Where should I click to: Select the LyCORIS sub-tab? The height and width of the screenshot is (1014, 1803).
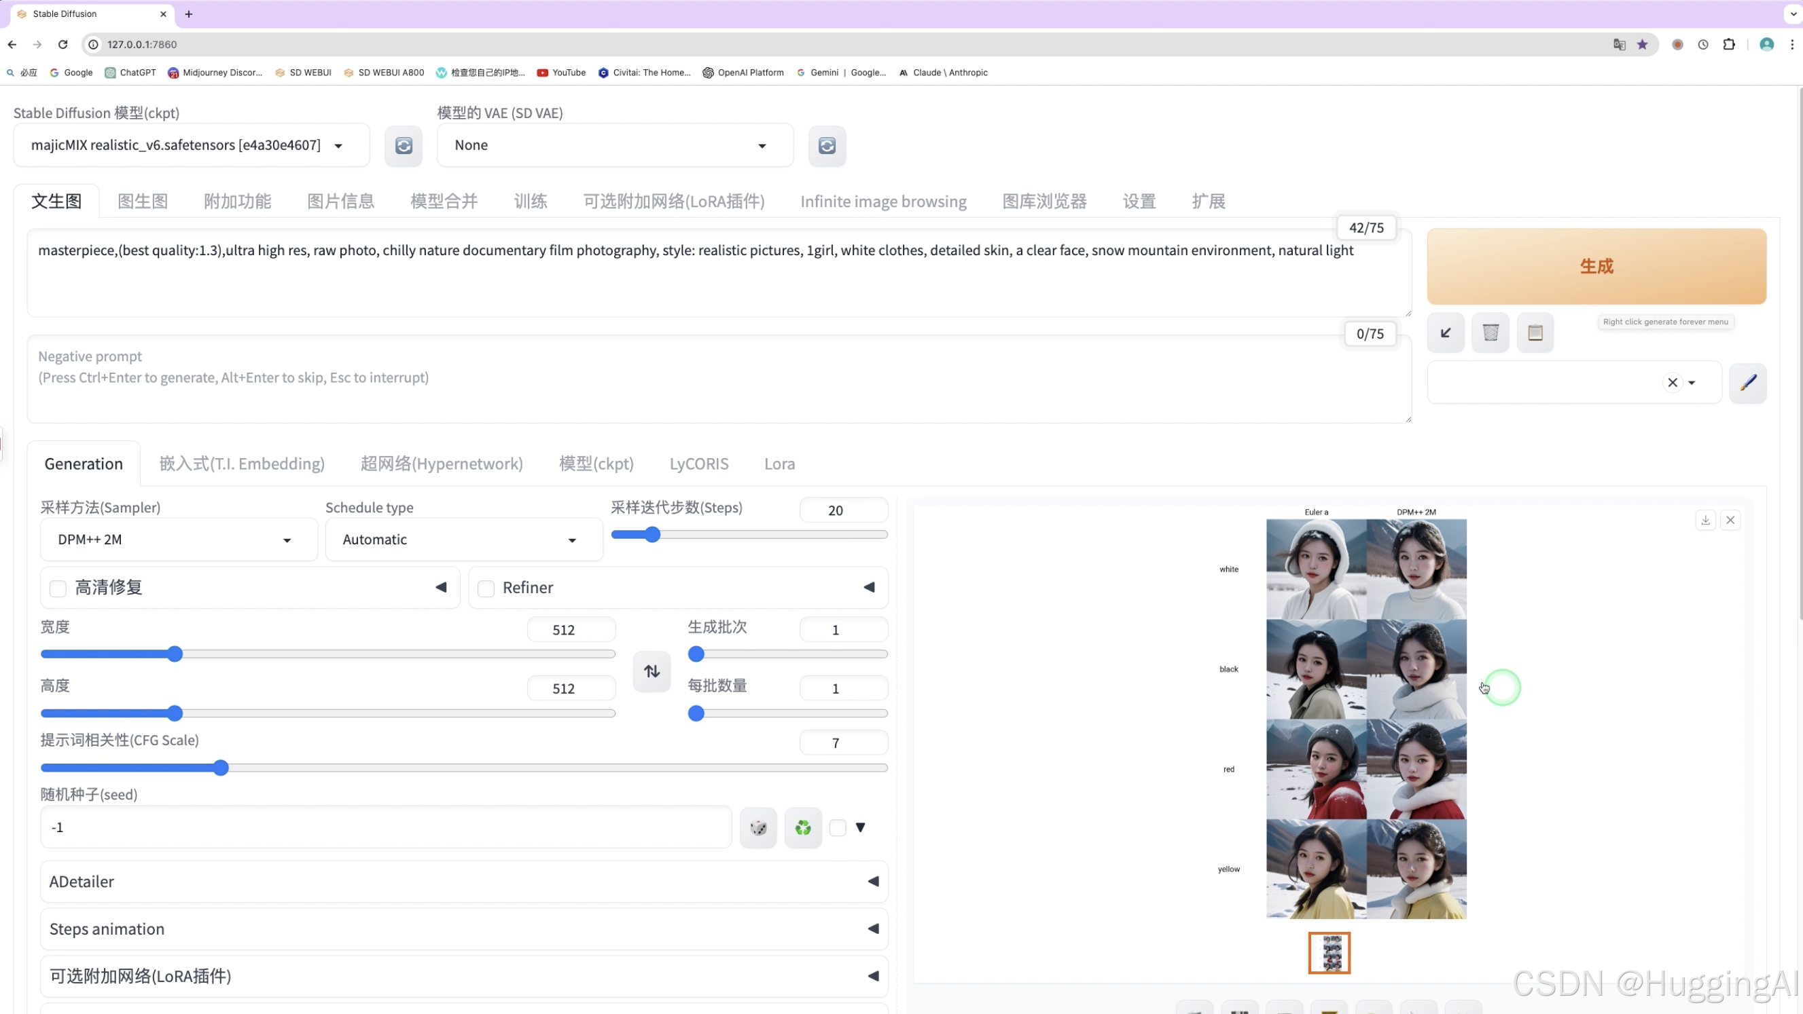(x=698, y=464)
